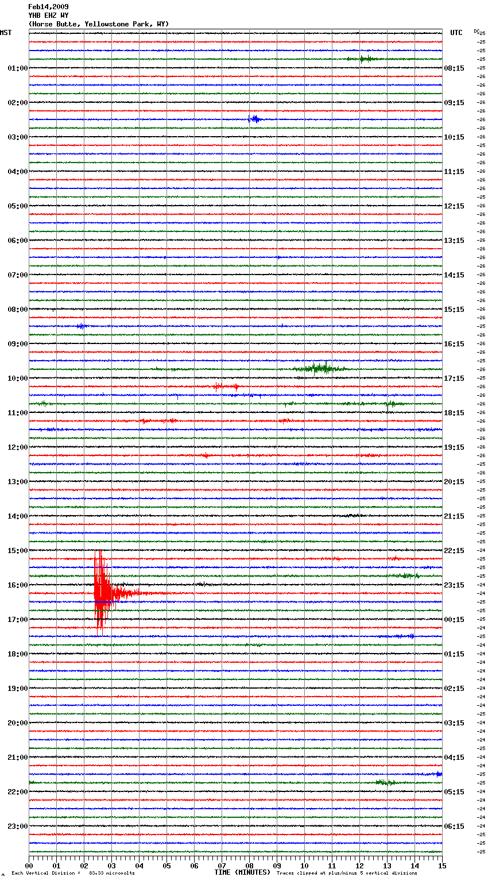This screenshot has width=488, height=881.
Task: Select the 12:00 MST row label
Action: click(18, 447)
